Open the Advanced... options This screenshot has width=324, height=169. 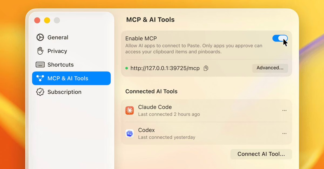click(x=270, y=68)
